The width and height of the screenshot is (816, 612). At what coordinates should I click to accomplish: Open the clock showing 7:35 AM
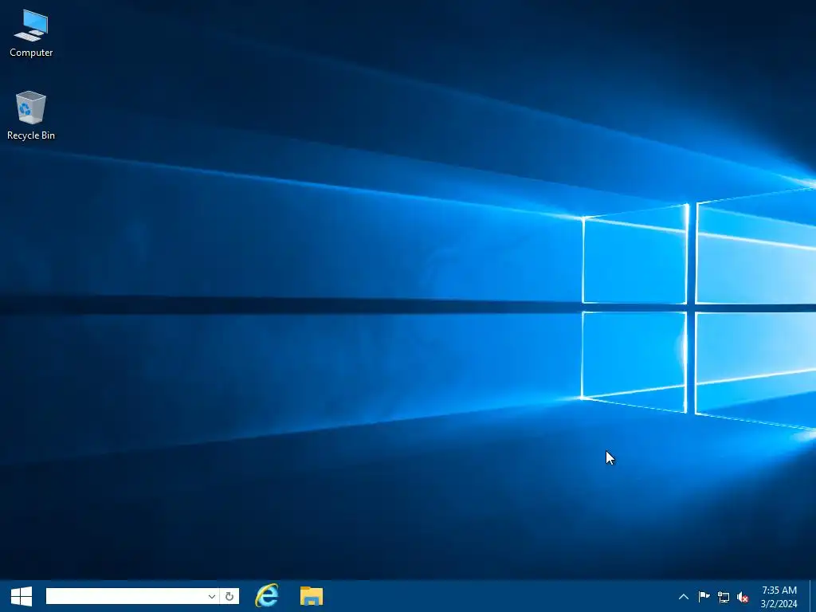coord(779,597)
